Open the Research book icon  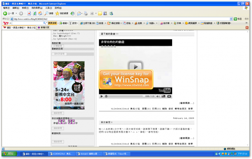click(105, 13)
